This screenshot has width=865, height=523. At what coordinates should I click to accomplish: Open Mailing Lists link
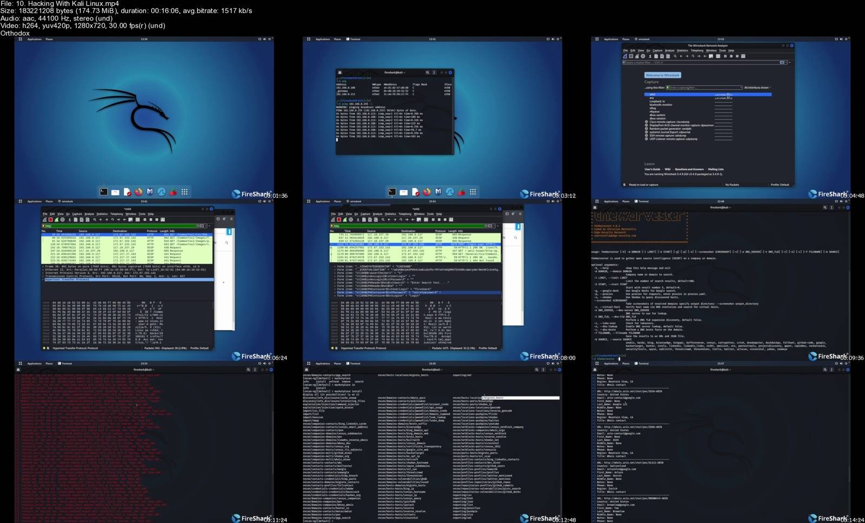[716, 169]
